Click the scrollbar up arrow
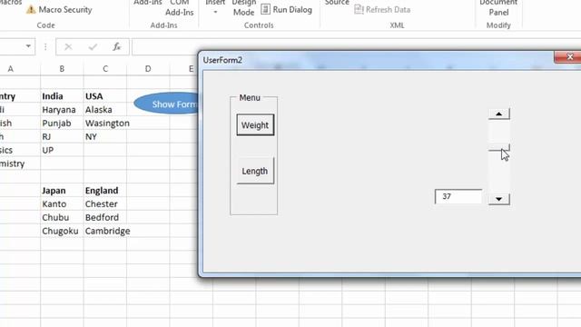The height and width of the screenshot is (327, 581). (x=498, y=114)
